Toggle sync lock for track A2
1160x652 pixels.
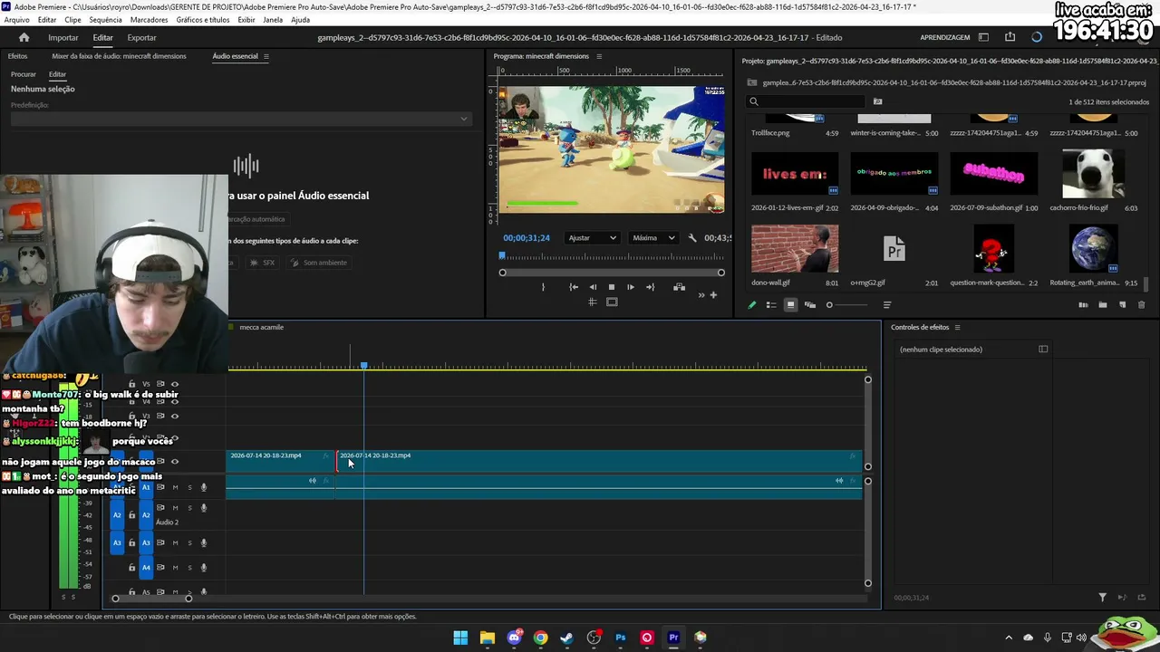click(160, 508)
